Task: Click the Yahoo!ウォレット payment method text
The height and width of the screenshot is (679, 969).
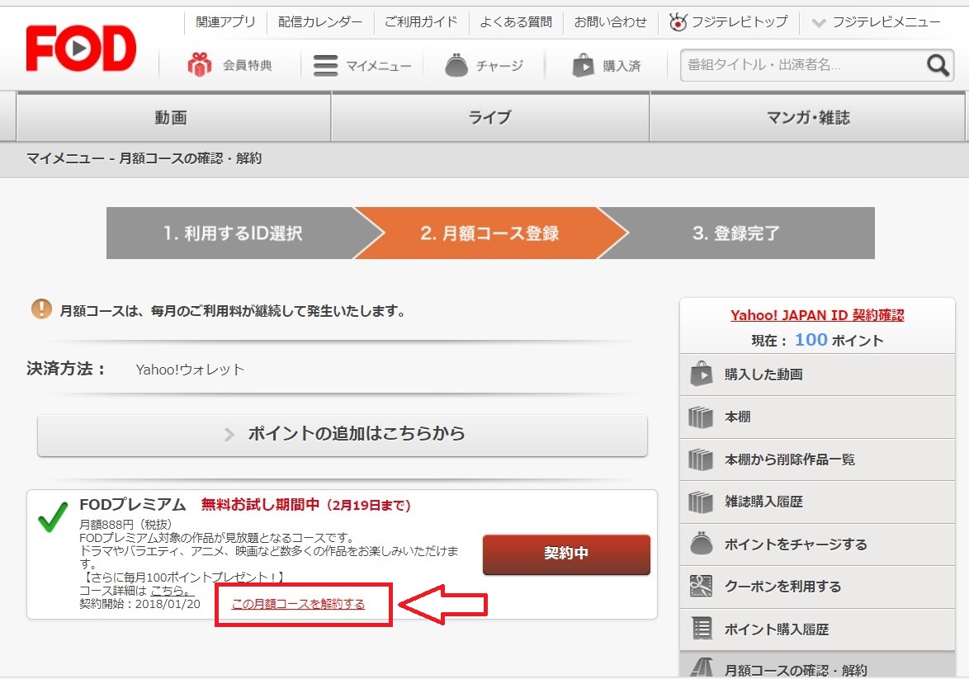Action: point(191,370)
